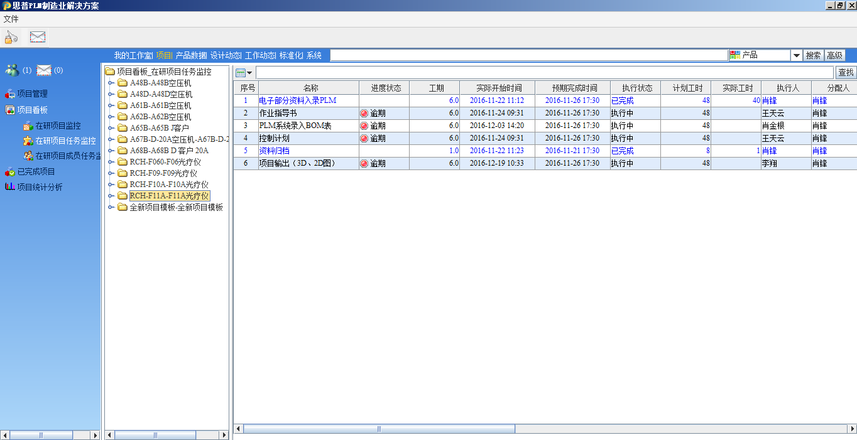Expand the RCH-F09-F09光疗仪 tree node
857x440 pixels.
111,173
